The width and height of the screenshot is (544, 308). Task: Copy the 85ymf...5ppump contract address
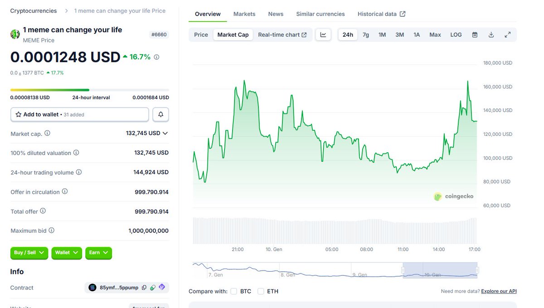[144, 287]
